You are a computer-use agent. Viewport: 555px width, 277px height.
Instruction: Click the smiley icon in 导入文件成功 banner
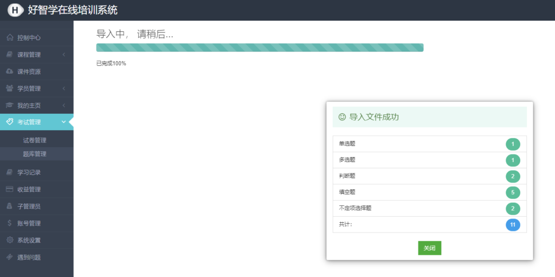342,117
